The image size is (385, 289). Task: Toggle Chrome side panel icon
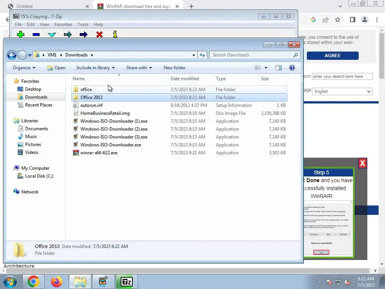point(353,20)
